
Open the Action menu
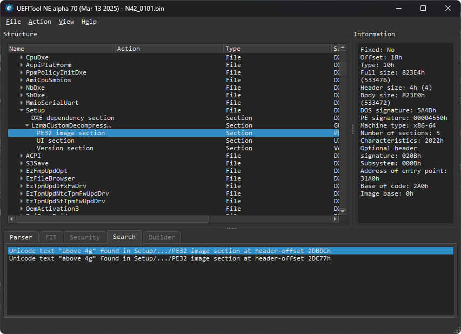39,22
